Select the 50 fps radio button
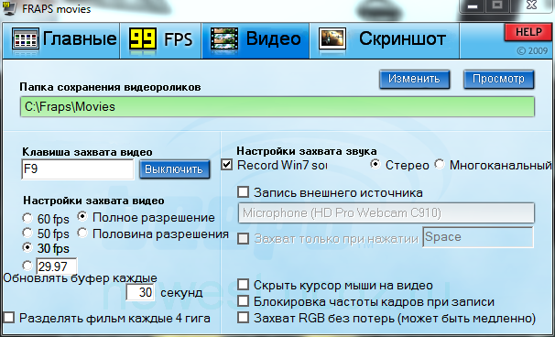This screenshot has width=555, height=337. pyautogui.click(x=27, y=233)
